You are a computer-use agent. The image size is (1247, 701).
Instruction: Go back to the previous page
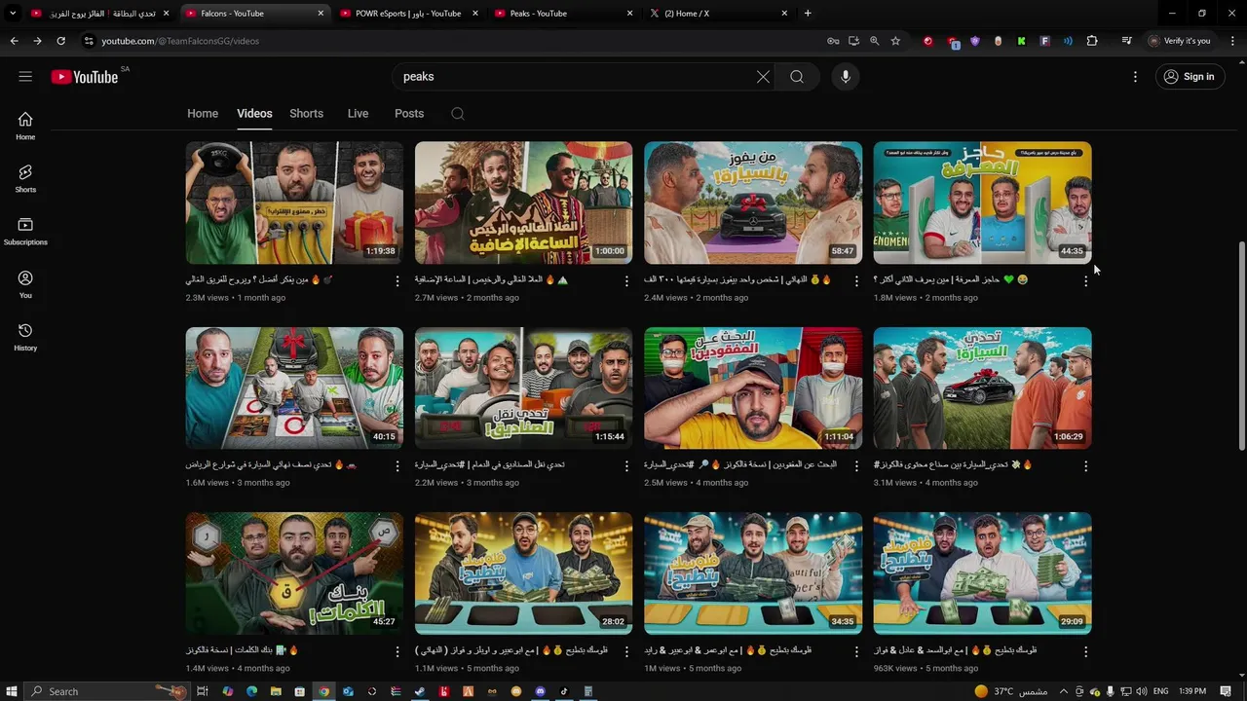point(14,41)
